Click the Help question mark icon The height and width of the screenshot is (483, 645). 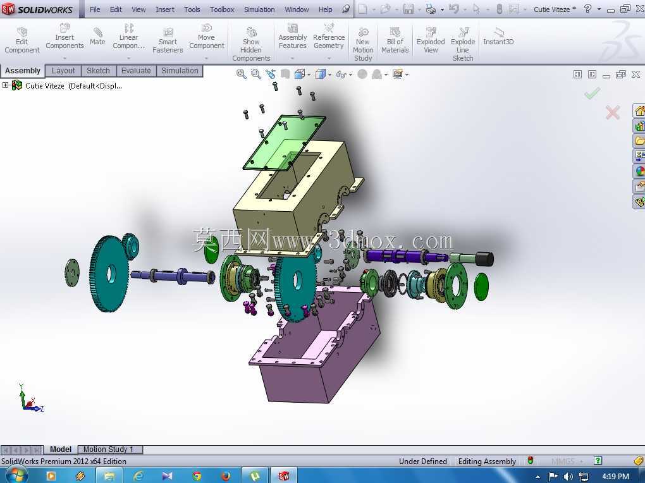point(588,9)
